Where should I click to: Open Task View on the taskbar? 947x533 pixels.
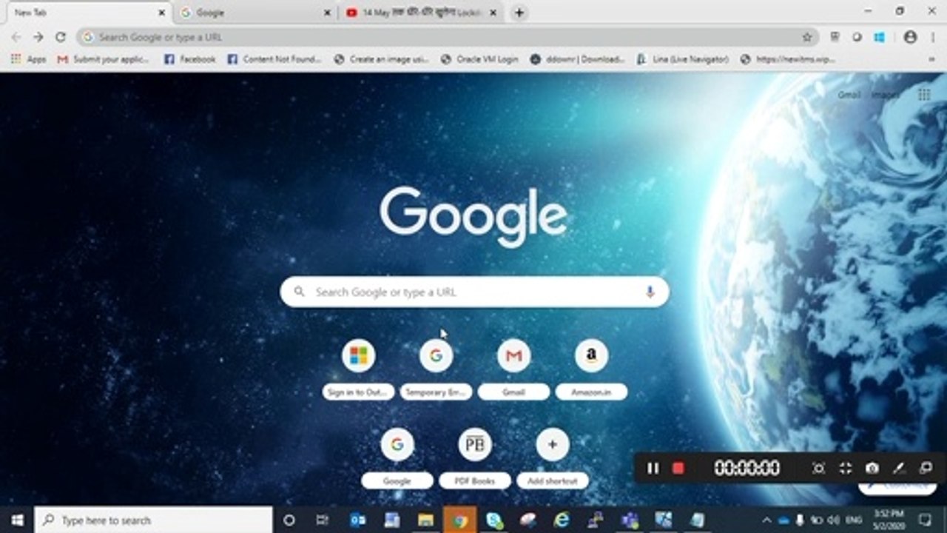(x=322, y=520)
